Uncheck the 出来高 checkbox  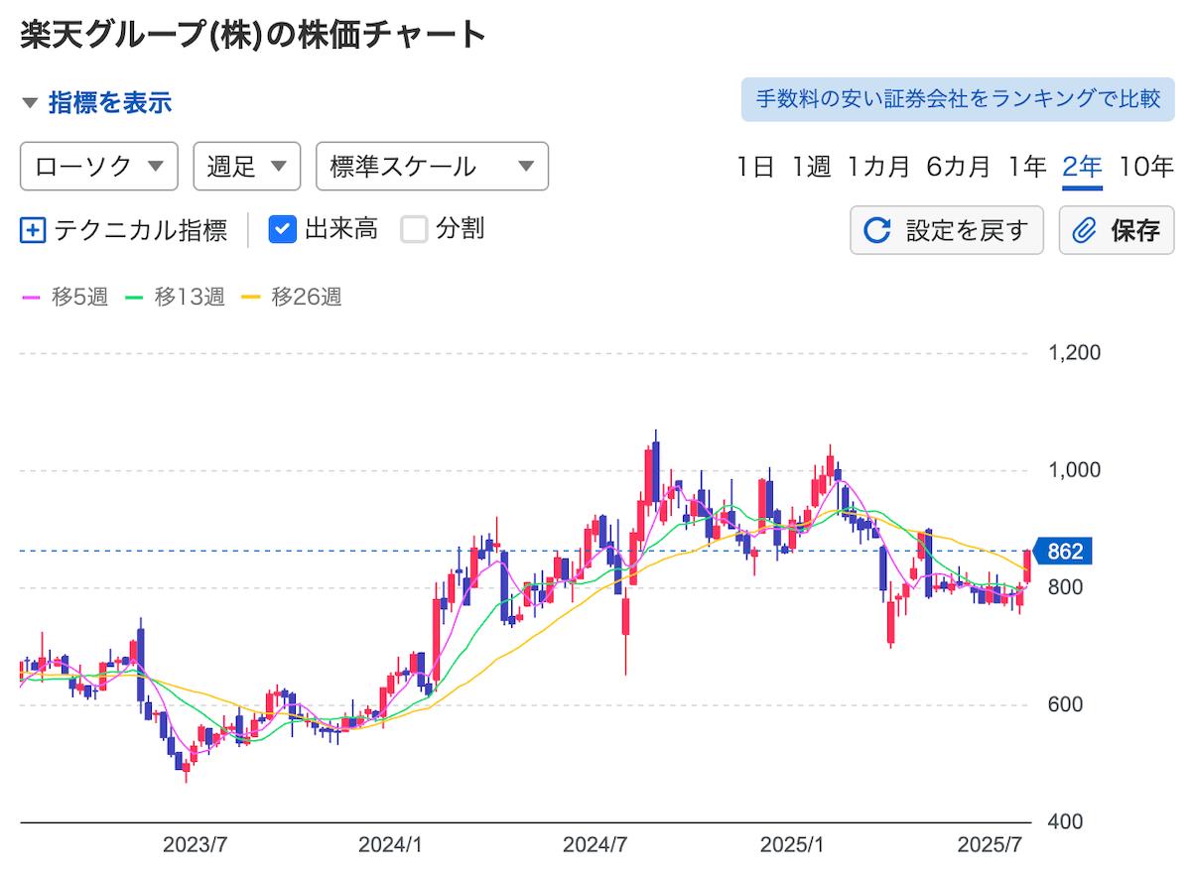(283, 230)
